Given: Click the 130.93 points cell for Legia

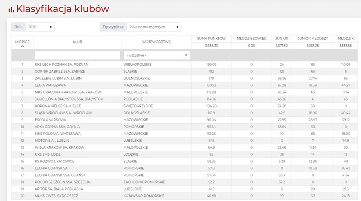Looking at the screenshot, I should point(211,85).
